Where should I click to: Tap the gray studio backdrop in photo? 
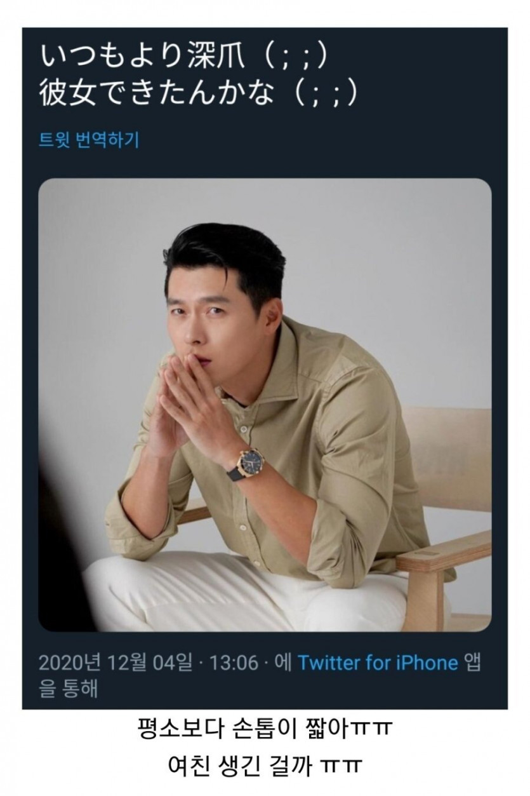[394, 267]
